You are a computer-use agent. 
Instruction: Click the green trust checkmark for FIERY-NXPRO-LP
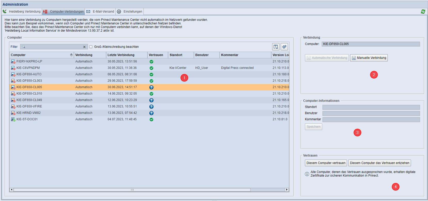[151, 62]
